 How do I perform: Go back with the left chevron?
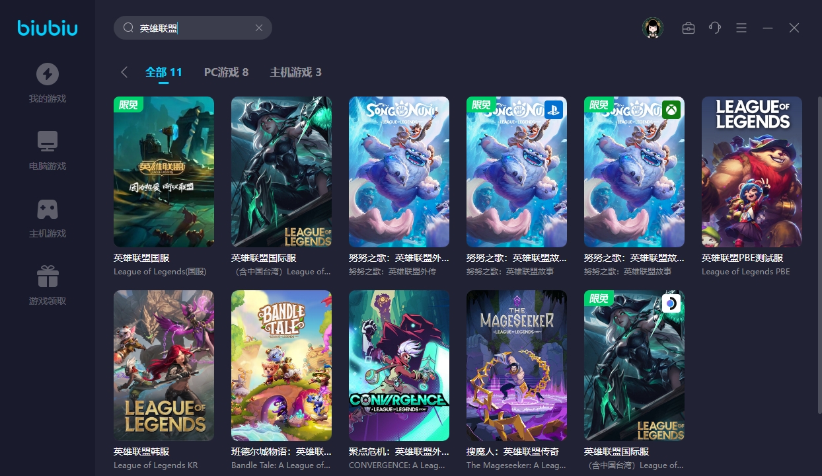[124, 72]
